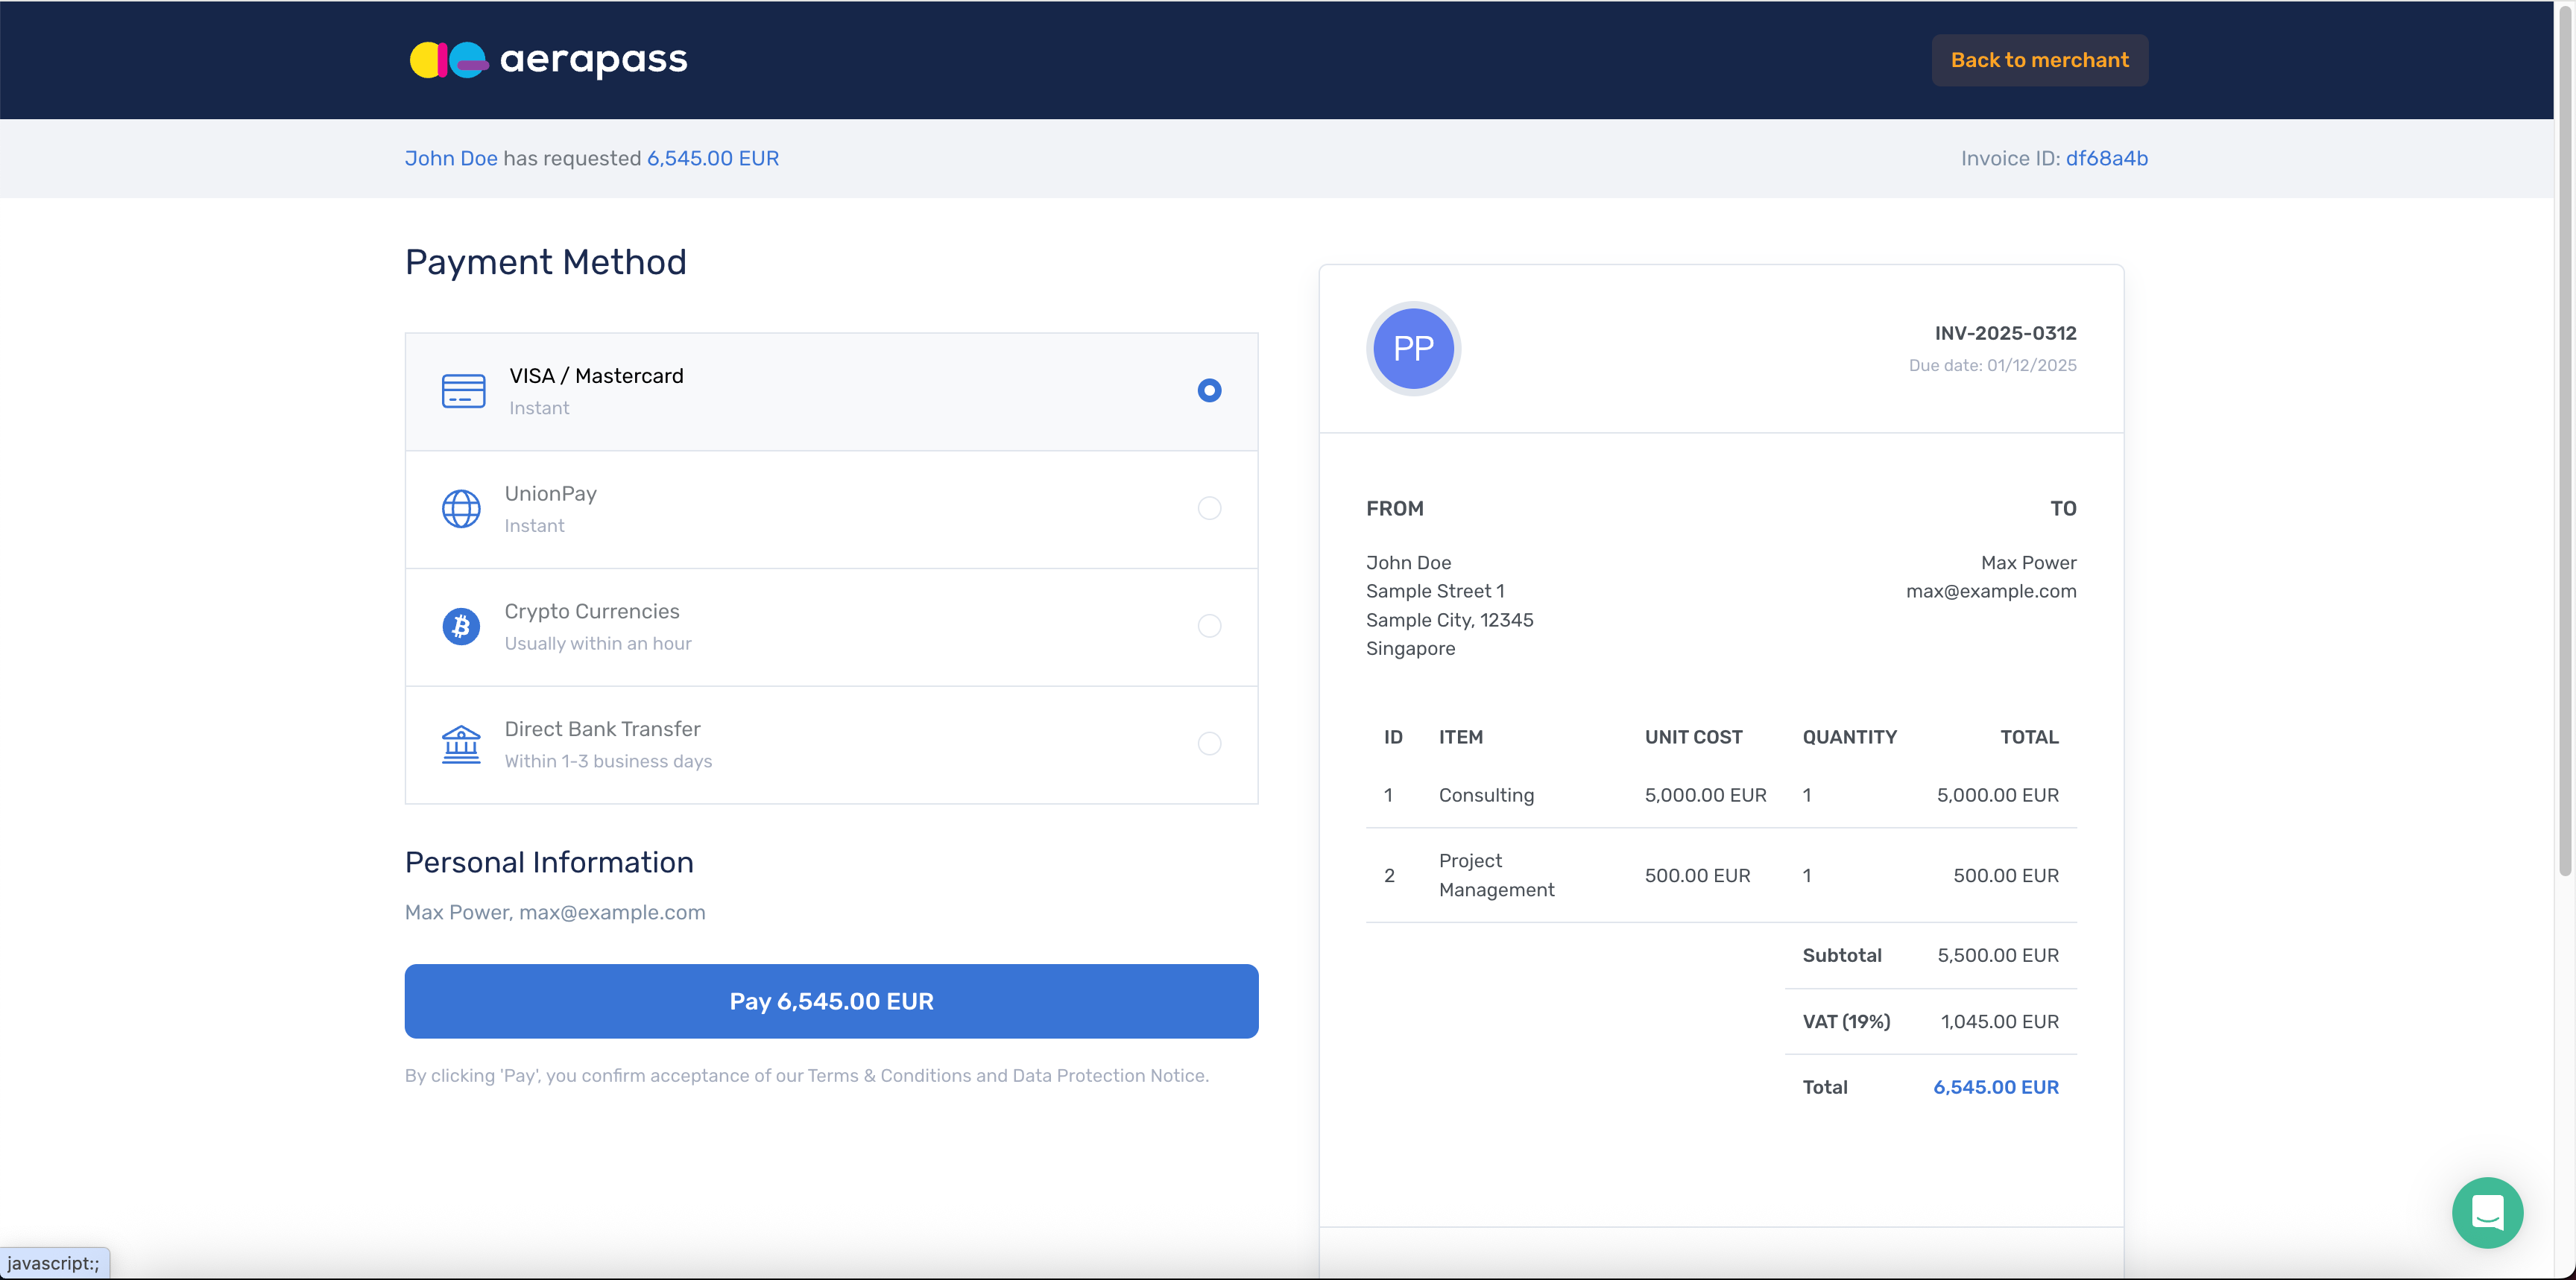Select the VISA / Mastercard radio button
This screenshot has width=2576, height=1280.
tap(1208, 390)
